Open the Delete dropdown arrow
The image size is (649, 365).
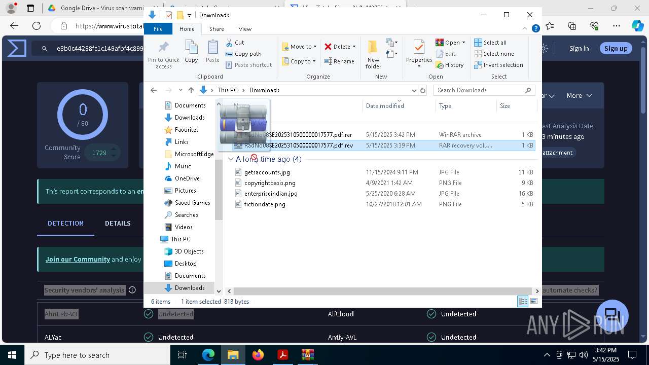[354, 47]
